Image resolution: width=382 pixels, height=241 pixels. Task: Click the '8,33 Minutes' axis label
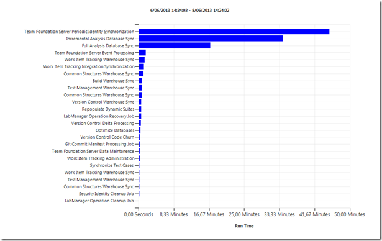pos(174,214)
